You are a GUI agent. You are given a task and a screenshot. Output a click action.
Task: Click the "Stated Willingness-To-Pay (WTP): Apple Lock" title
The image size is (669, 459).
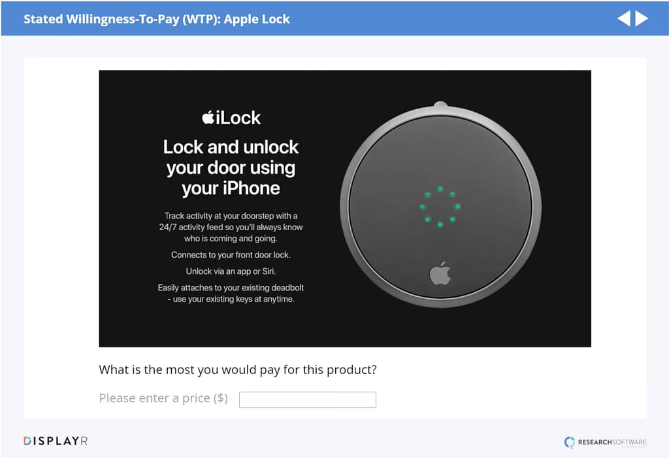coord(157,18)
